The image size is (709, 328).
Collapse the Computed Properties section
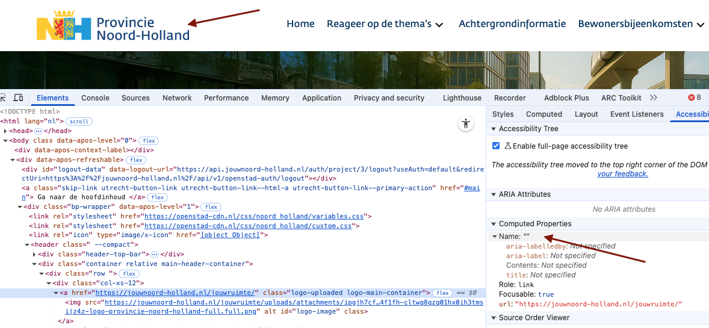pyautogui.click(x=494, y=224)
